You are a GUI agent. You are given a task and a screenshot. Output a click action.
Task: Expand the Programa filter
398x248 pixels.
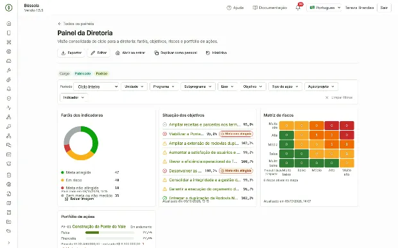(x=164, y=87)
